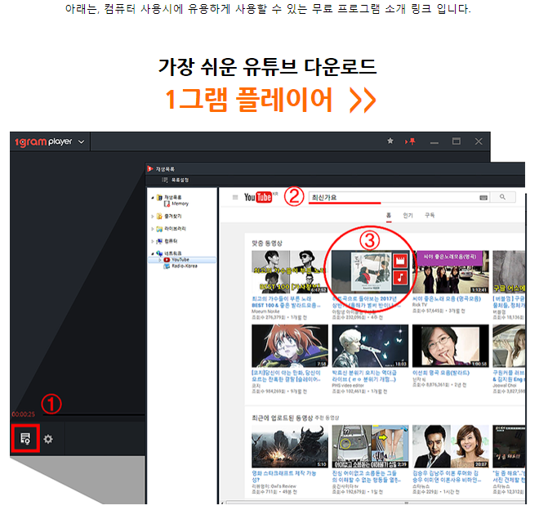Click the music note download icon
The height and width of the screenshot is (519, 548).
pyautogui.click(x=400, y=277)
